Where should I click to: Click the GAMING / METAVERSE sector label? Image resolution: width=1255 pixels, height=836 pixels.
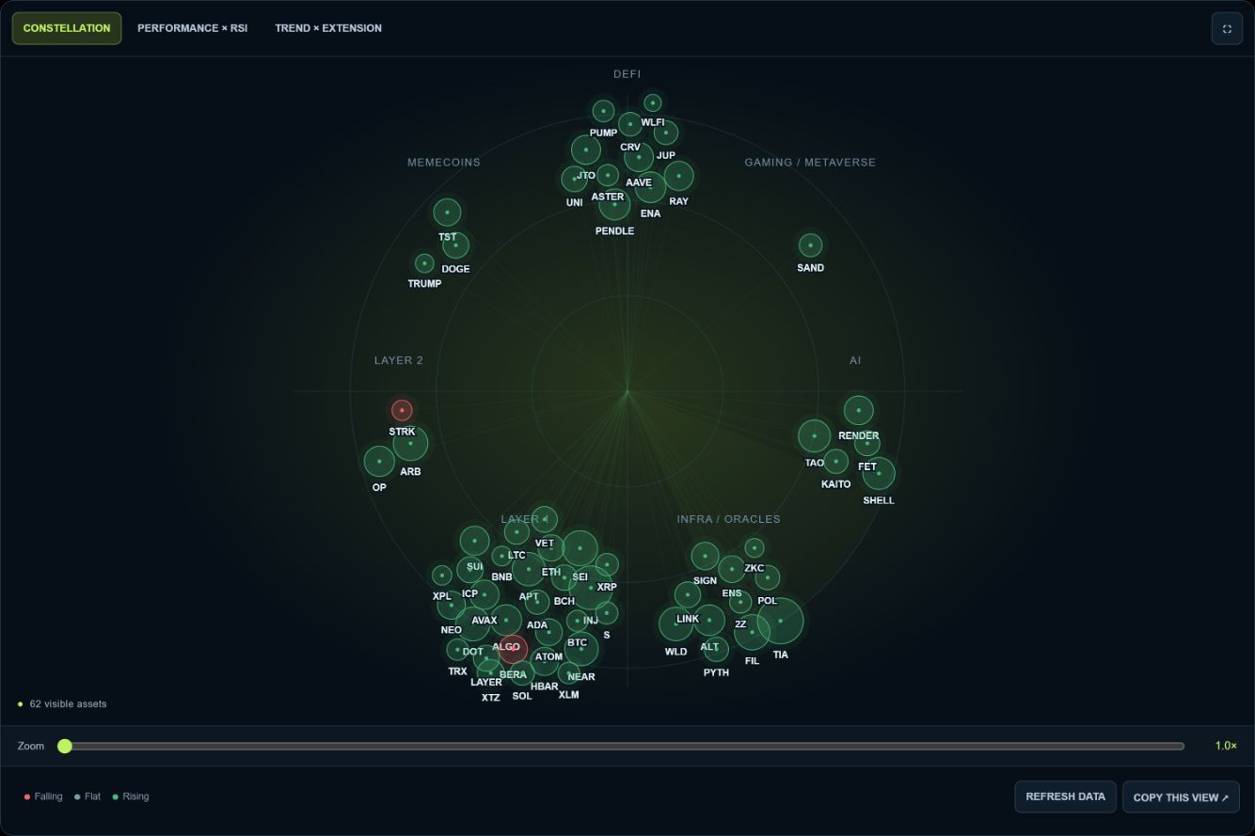(810, 163)
